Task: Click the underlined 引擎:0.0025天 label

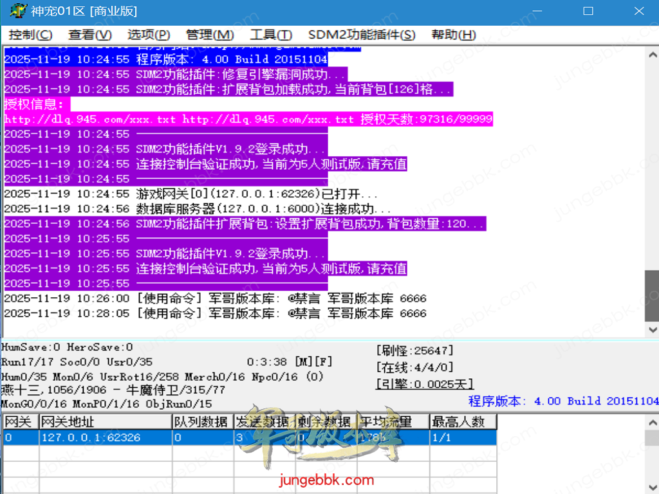Action: (x=425, y=385)
